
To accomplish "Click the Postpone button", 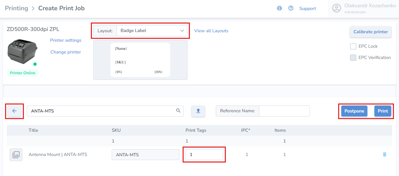I will [354, 111].
